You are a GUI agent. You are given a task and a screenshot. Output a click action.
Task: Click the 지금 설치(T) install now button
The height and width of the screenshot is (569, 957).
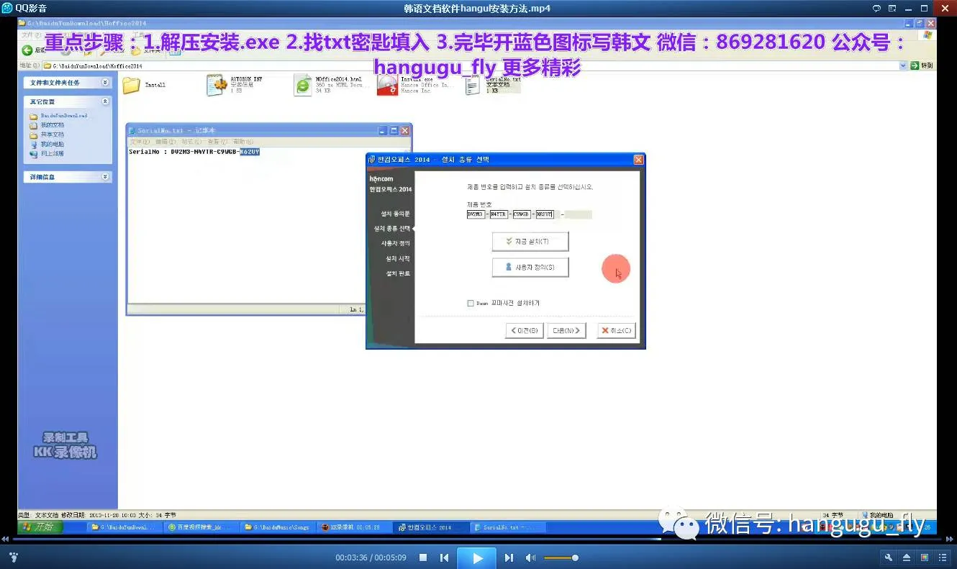click(530, 241)
